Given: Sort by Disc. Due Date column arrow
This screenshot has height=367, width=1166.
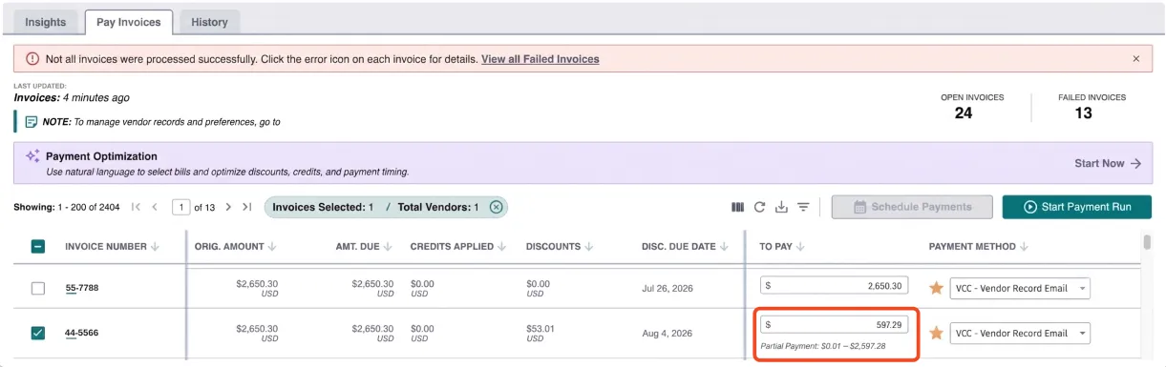Looking at the screenshot, I should point(724,247).
